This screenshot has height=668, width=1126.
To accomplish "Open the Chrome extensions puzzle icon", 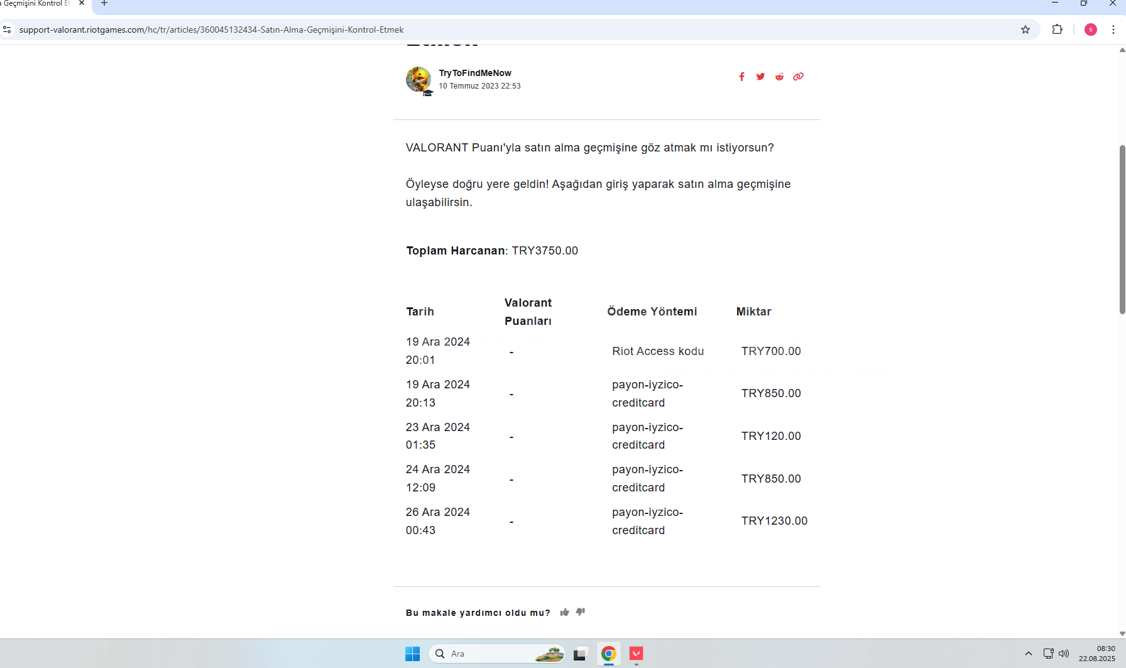I will click(1058, 30).
